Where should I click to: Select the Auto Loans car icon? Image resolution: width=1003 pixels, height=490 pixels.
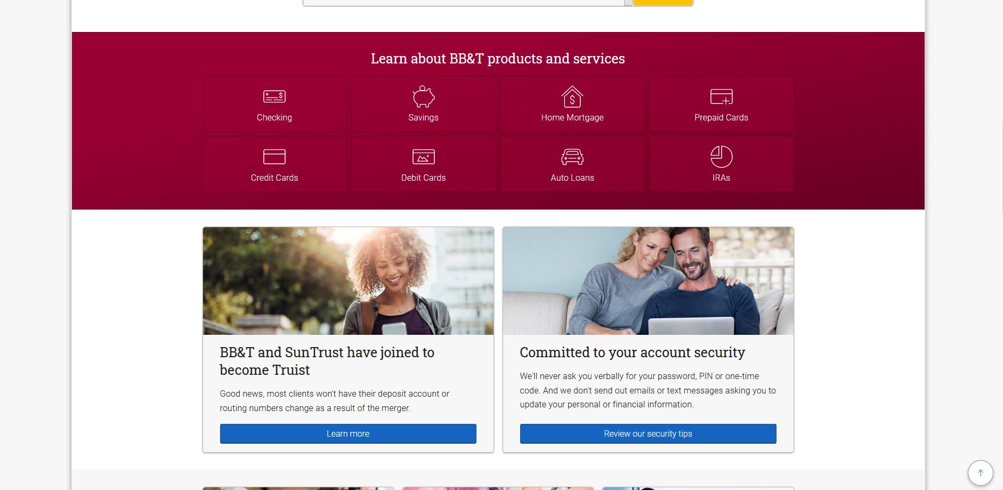[572, 157]
